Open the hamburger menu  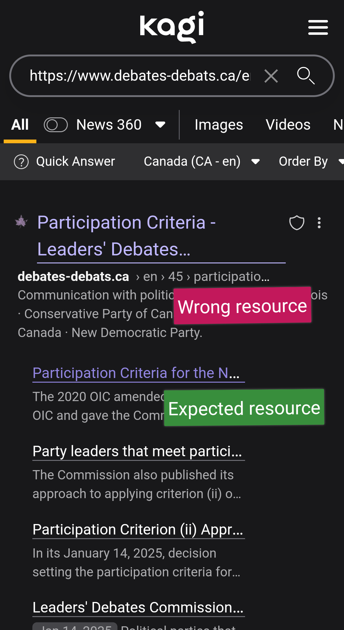(x=318, y=28)
